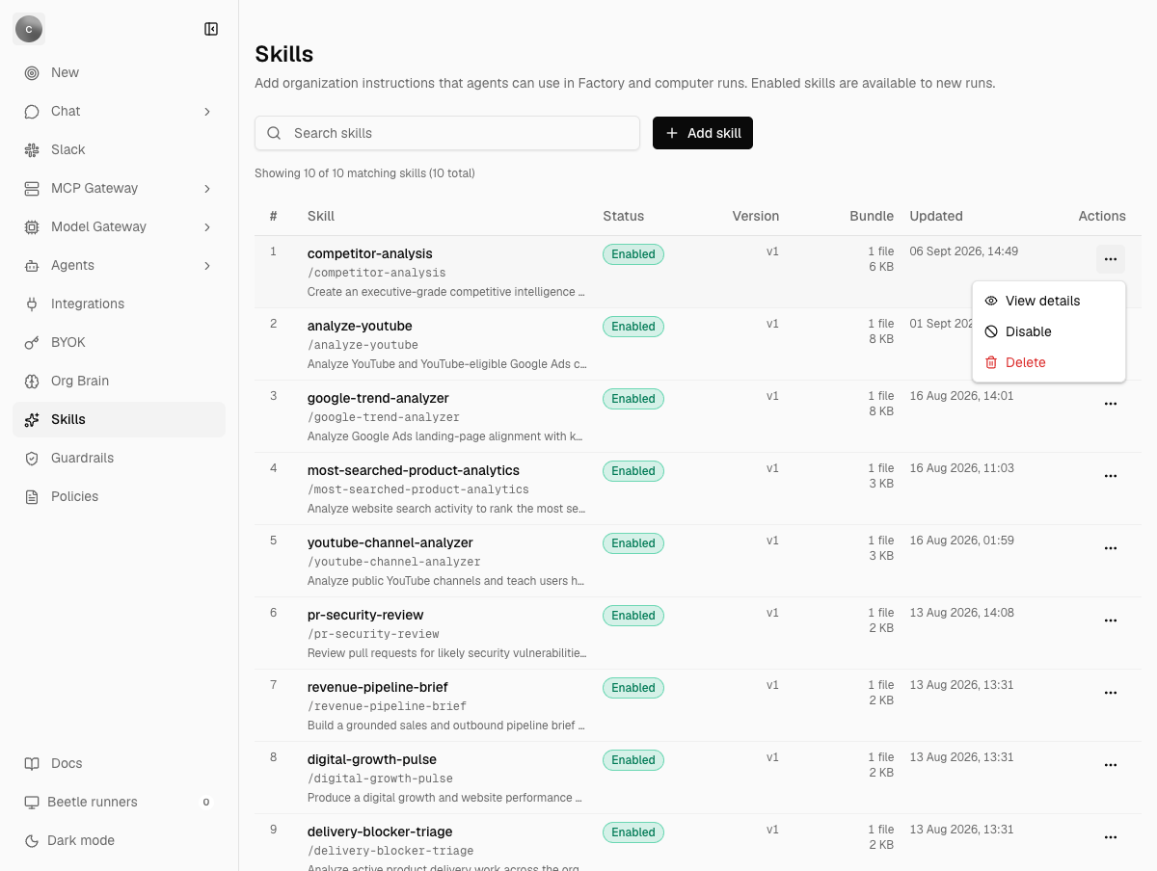
Task: Click the most-searched-product-analytics skill name
Action: pos(414,470)
